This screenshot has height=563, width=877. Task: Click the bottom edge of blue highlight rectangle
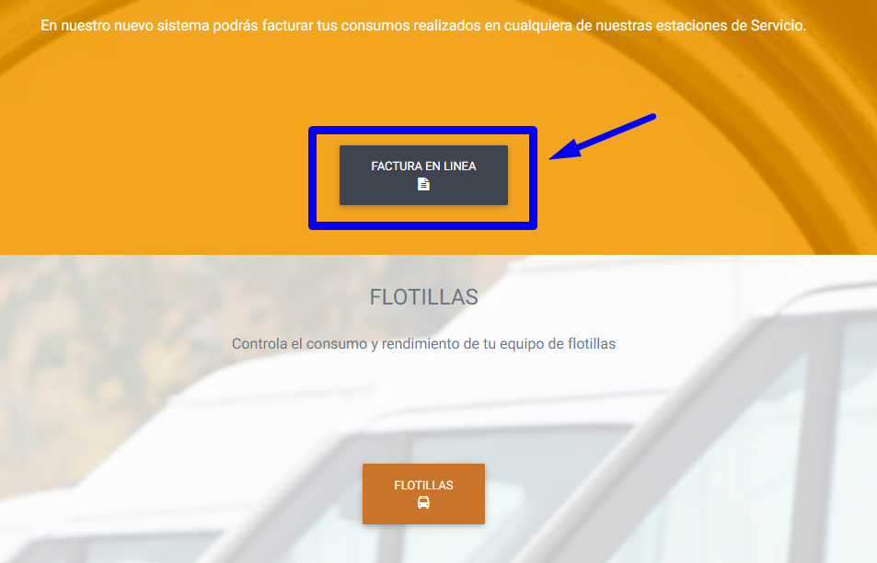422,225
